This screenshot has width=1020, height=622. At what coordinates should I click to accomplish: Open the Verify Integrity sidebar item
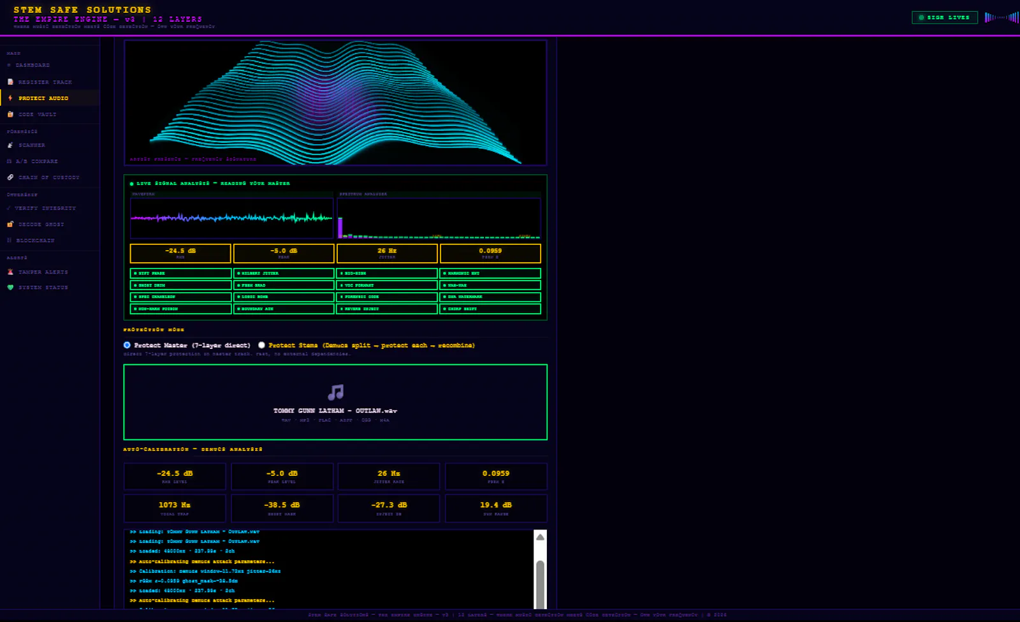click(50, 208)
